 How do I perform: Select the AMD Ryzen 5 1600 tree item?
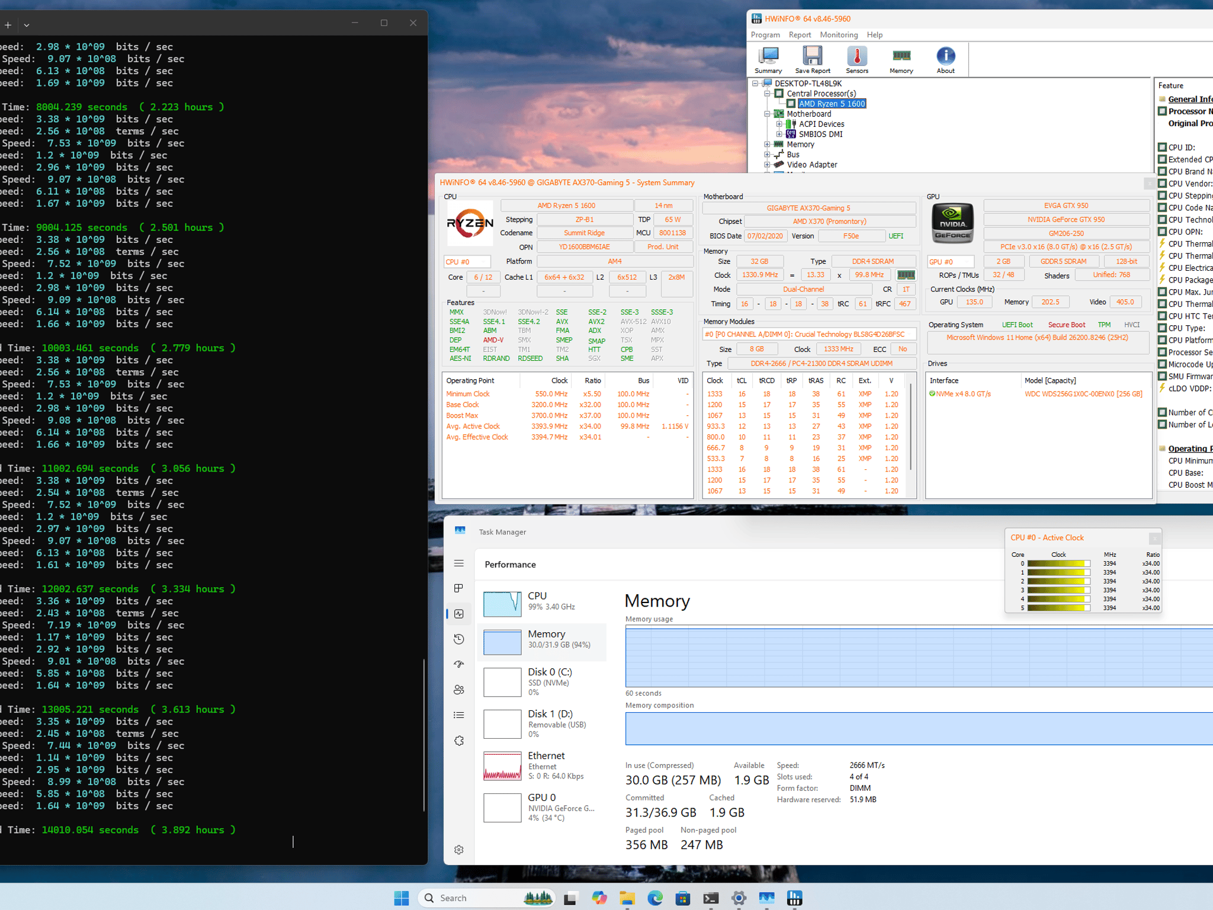click(x=832, y=104)
